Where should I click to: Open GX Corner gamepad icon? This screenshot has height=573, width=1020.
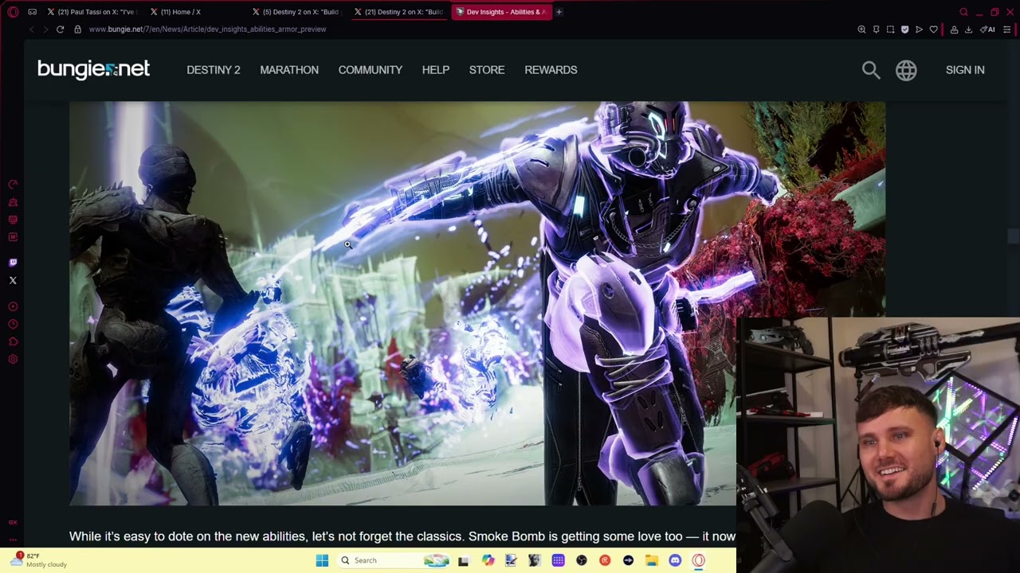tap(32, 12)
